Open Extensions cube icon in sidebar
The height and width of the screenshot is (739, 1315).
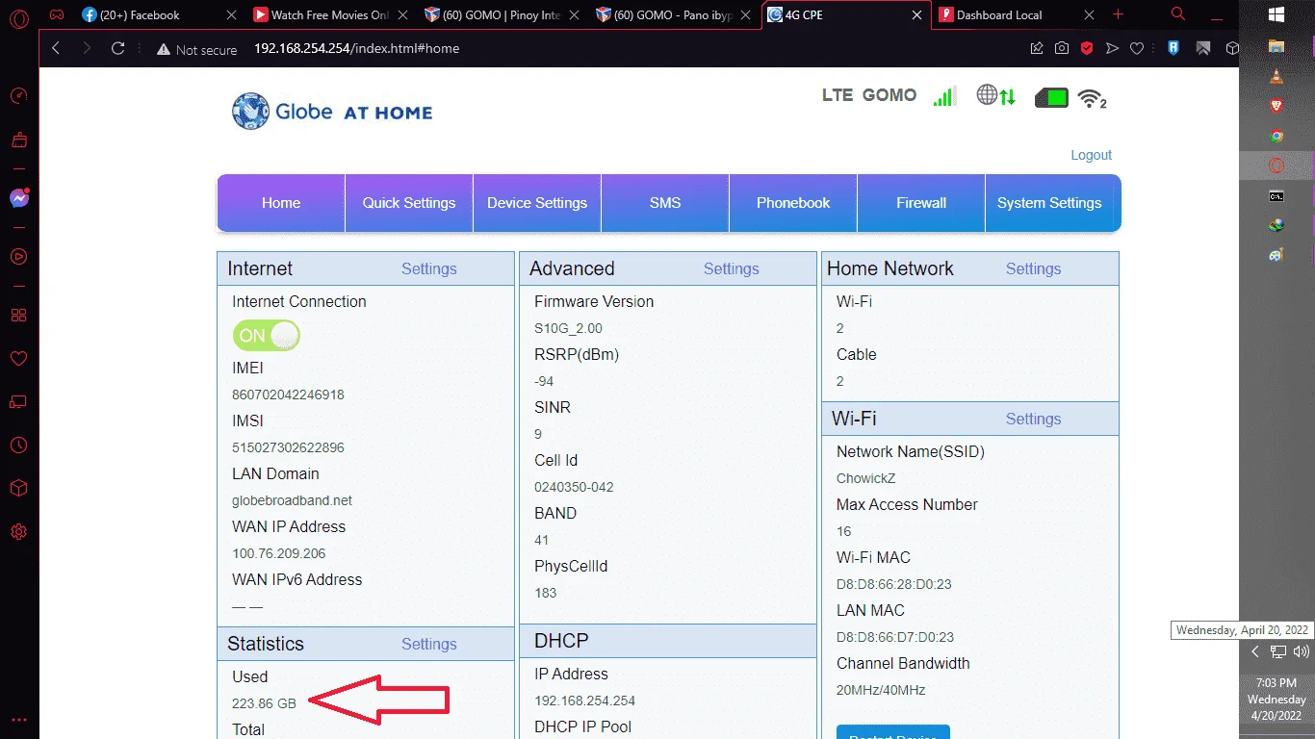[x=18, y=489]
